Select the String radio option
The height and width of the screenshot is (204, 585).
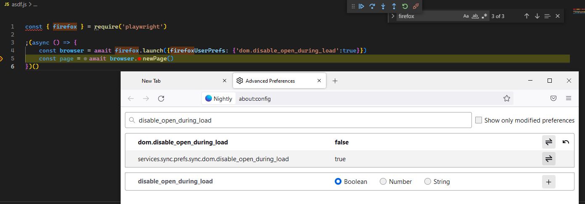pos(428,182)
